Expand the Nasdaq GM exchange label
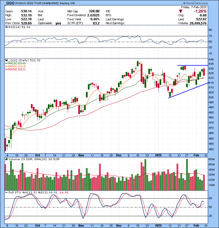Image resolution: width=219 pixels, height=228 pixels. pos(68,3)
